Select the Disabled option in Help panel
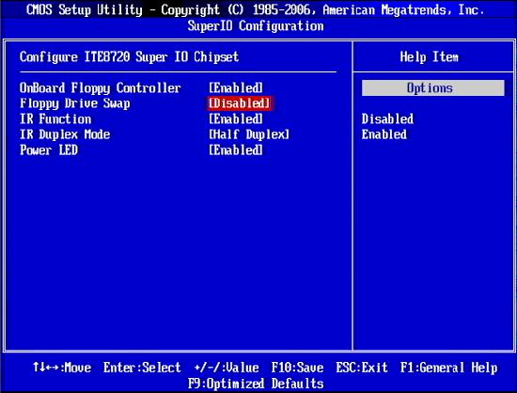Viewport: 517px width, 393px height. click(387, 118)
